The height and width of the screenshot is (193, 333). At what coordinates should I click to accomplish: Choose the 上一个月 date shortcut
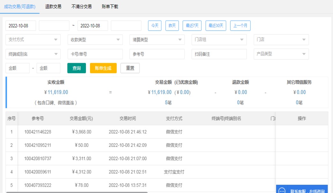240,26
